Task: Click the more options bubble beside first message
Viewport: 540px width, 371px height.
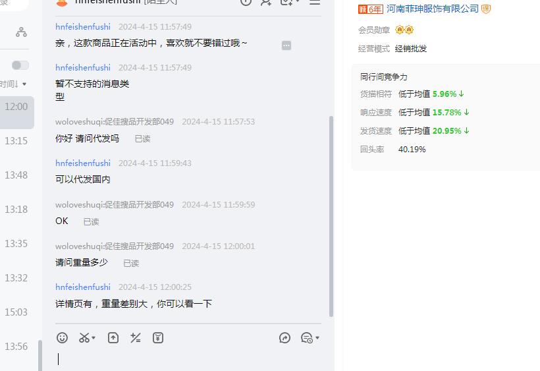Action: pyautogui.click(x=286, y=45)
